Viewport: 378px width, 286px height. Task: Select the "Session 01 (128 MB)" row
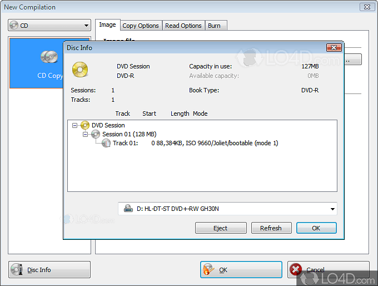click(129, 134)
